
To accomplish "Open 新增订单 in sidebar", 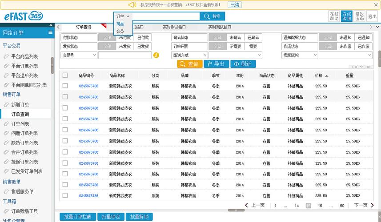I will click(x=20, y=105).
